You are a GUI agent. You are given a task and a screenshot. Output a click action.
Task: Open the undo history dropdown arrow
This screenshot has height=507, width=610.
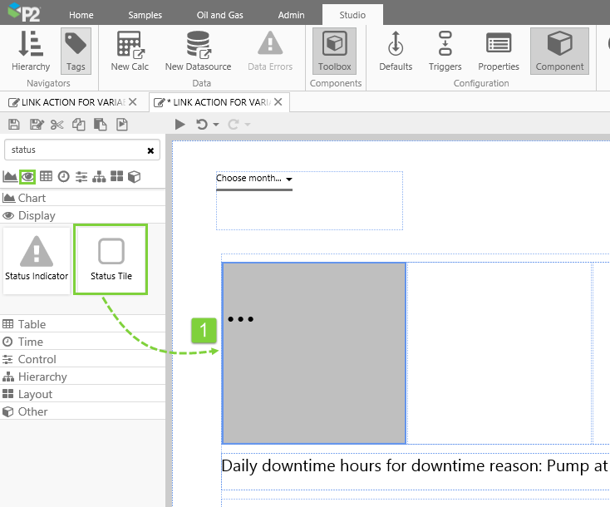tap(216, 125)
